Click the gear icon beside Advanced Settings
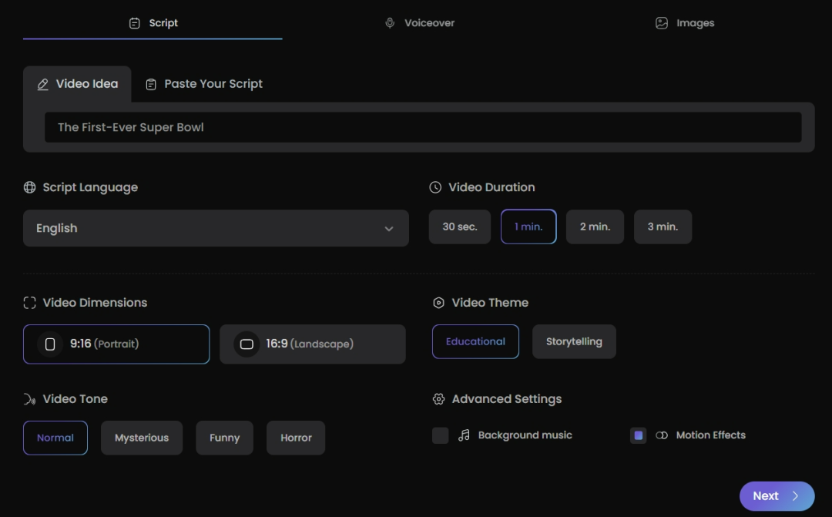This screenshot has height=517, width=832. tap(438, 399)
